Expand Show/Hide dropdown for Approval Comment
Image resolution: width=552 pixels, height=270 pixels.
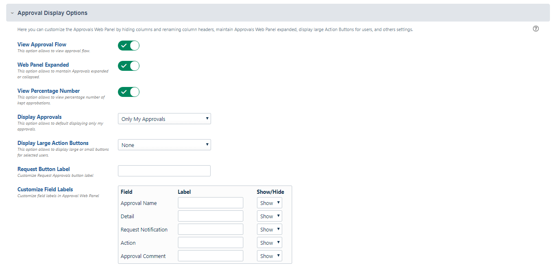pyautogui.click(x=269, y=256)
